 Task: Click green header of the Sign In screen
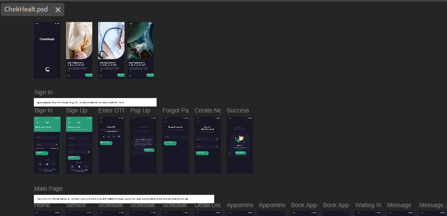click(x=47, y=124)
